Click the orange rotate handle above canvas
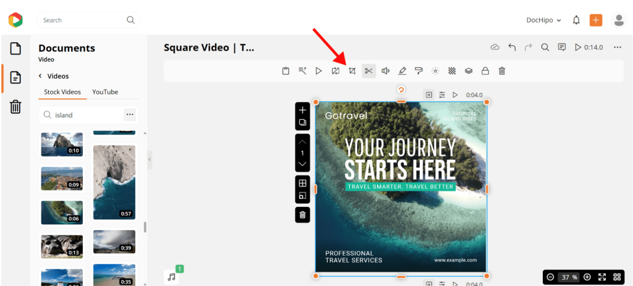Viewport: 633px width, 286px height. (401, 90)
